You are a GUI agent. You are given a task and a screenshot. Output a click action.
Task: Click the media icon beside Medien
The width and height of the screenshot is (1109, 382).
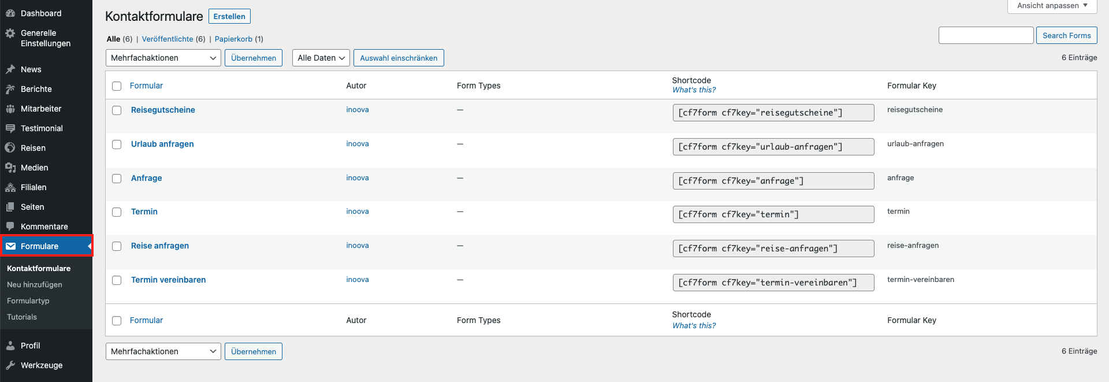coord(10,168)
